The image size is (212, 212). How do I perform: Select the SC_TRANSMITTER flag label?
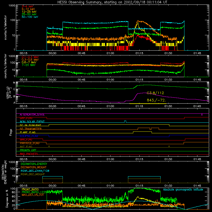[30, 129]
